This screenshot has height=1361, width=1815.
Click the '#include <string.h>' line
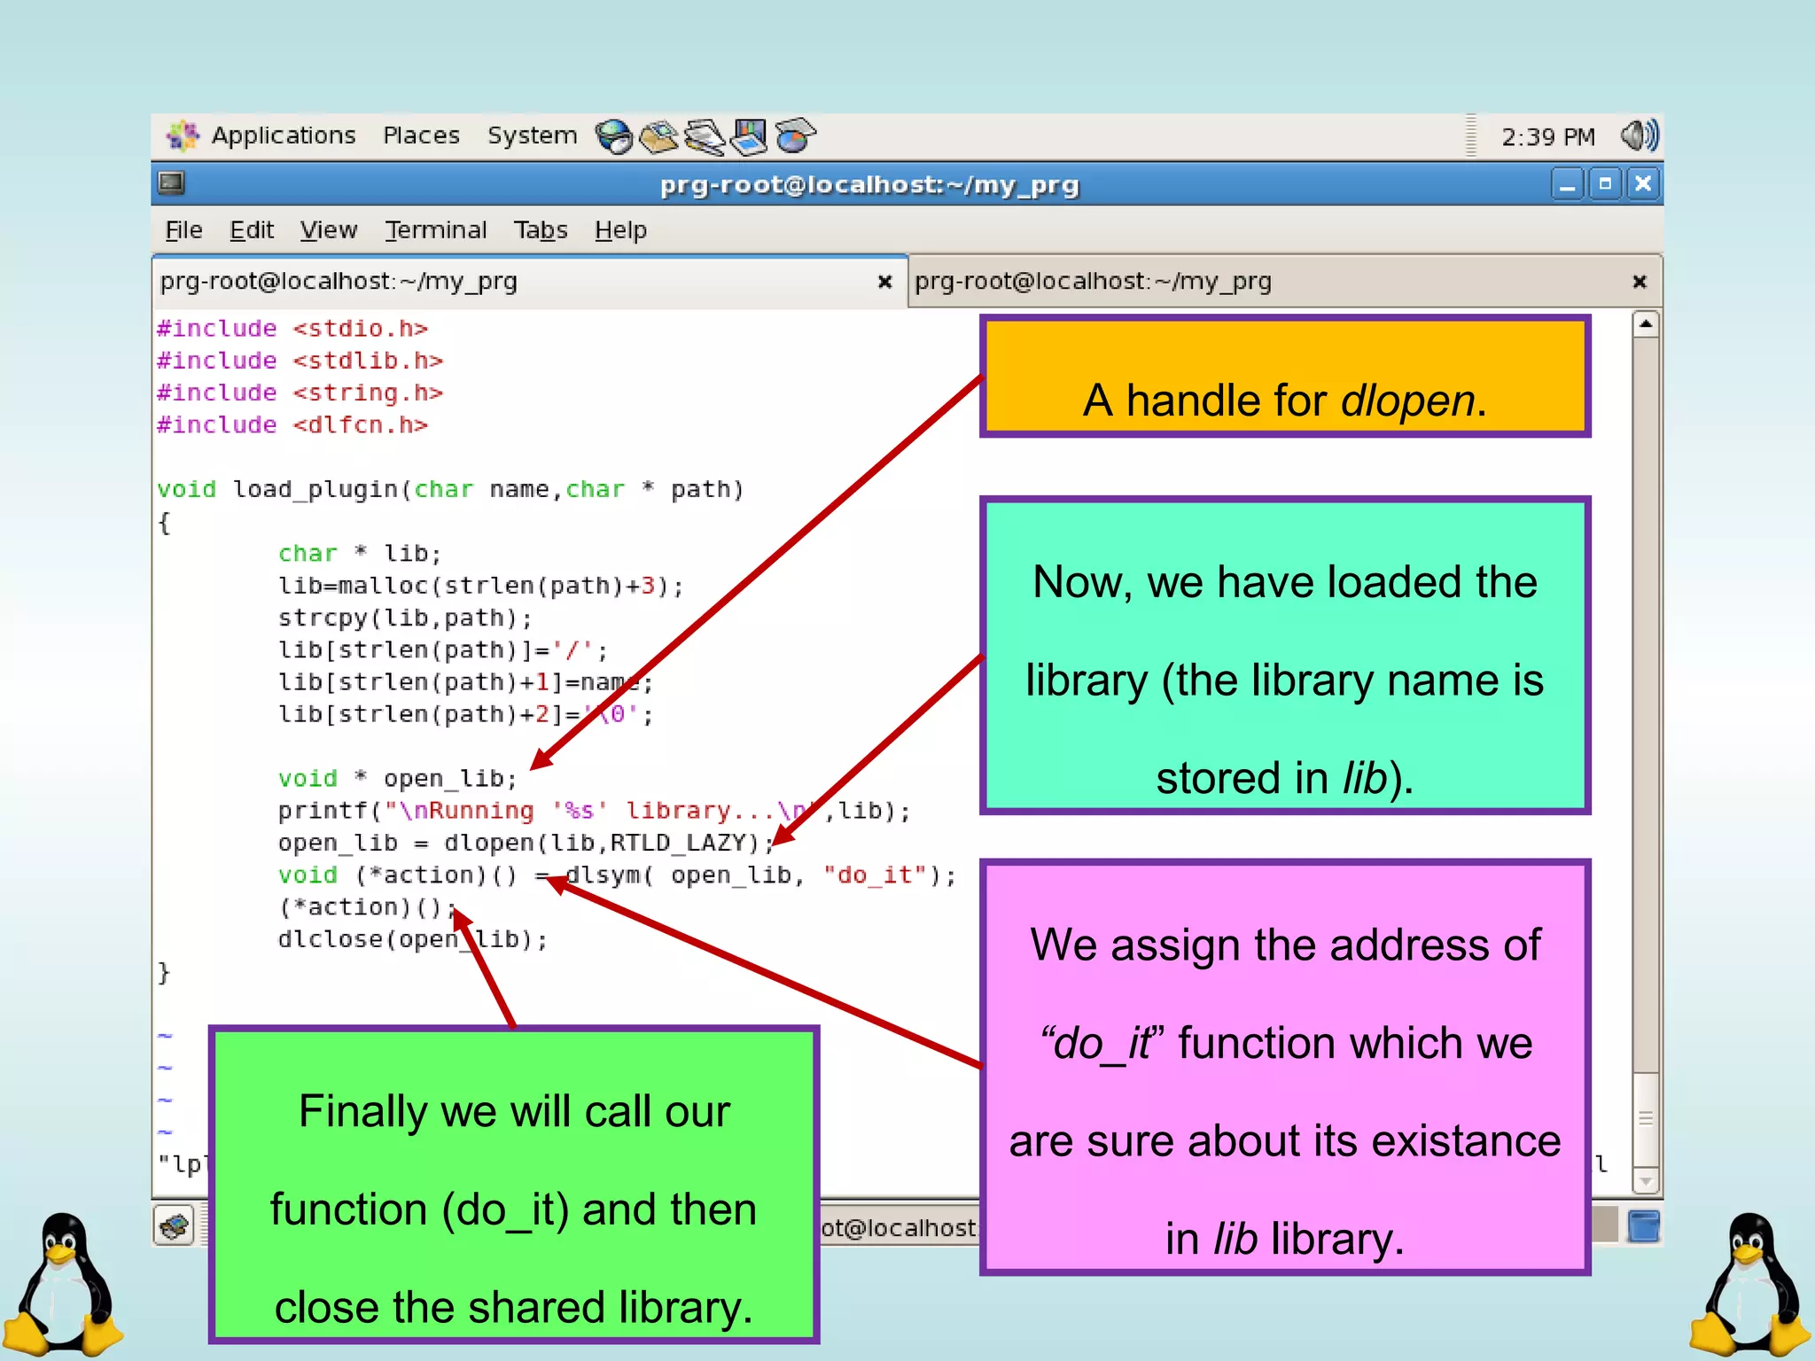[x=300, y=393]
